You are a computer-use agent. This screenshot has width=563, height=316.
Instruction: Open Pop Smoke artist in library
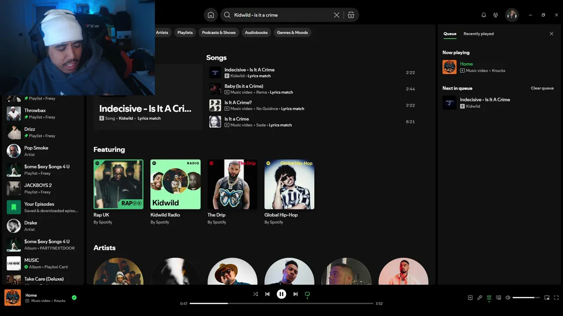[x=43, y=151]
